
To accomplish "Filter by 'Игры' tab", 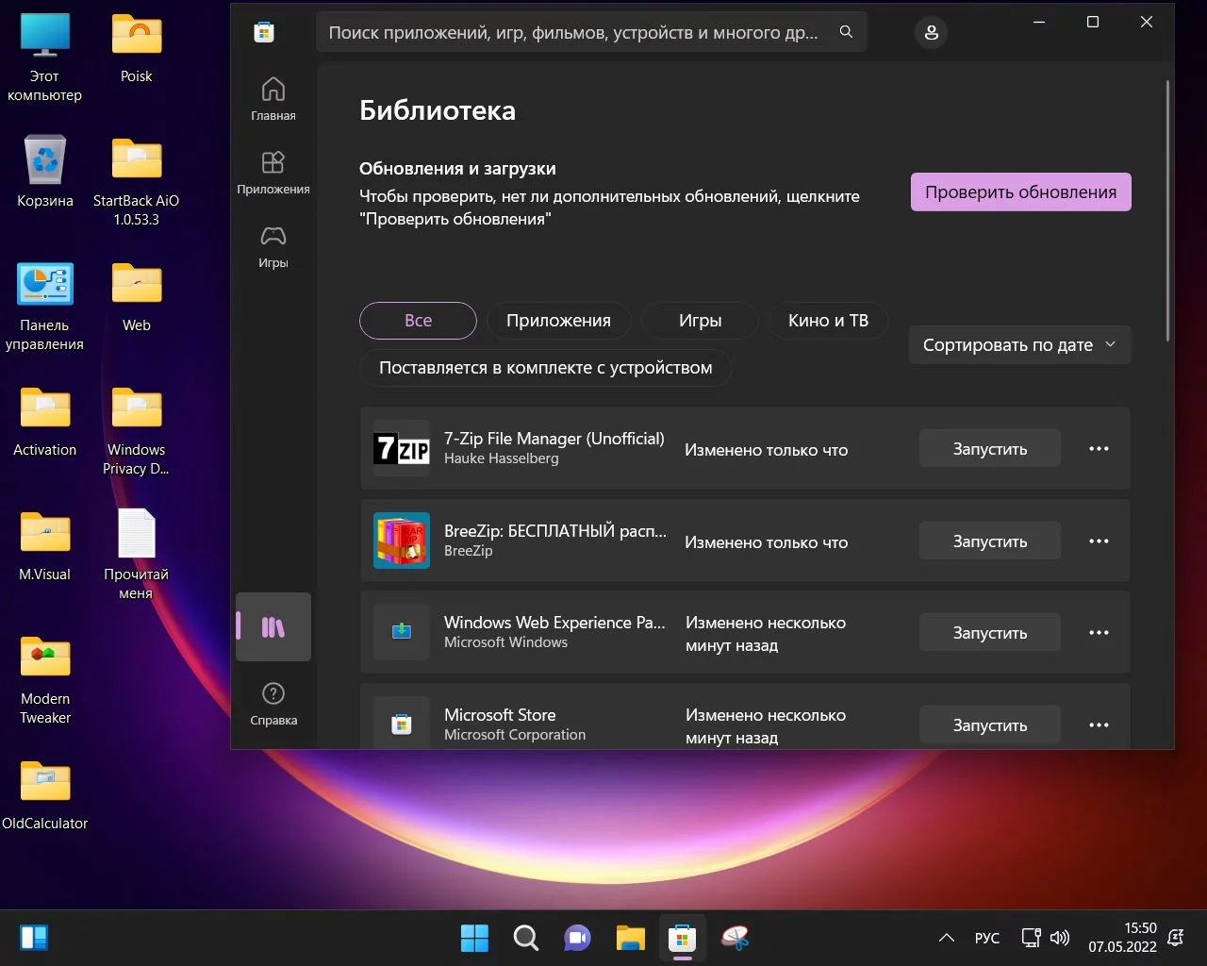I will (700, 321).
